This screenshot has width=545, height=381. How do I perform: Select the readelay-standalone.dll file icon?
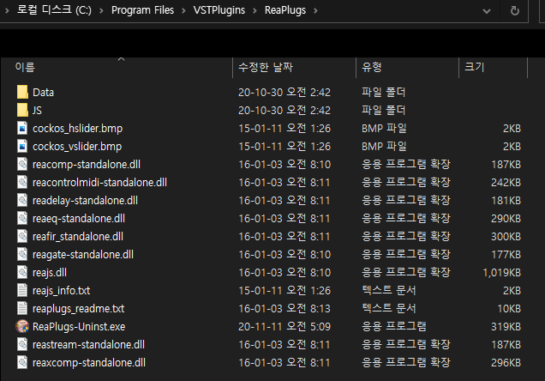(x=22, y=201)
